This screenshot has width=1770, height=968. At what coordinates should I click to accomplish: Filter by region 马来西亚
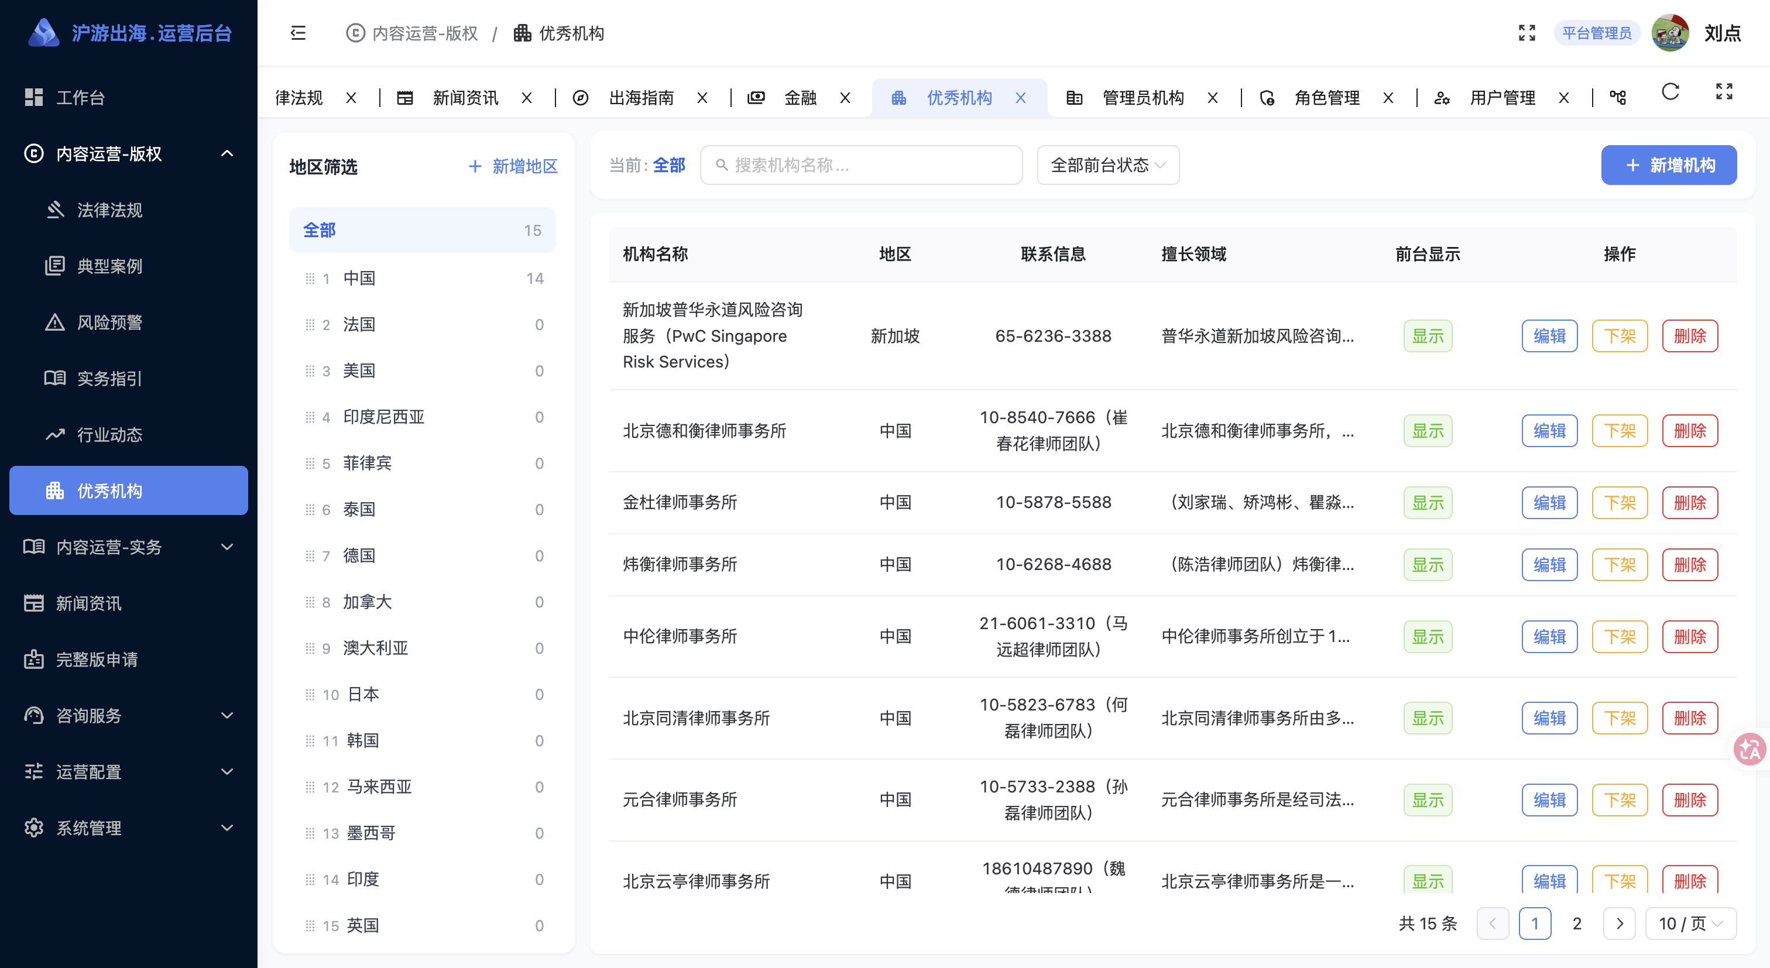click(x=423, y=787)
